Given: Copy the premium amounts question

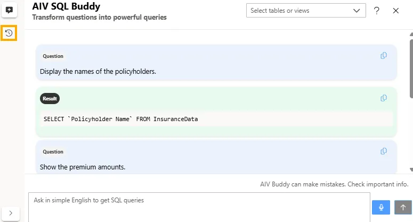Looking at the screenshot, I should [x=383, y=151].
